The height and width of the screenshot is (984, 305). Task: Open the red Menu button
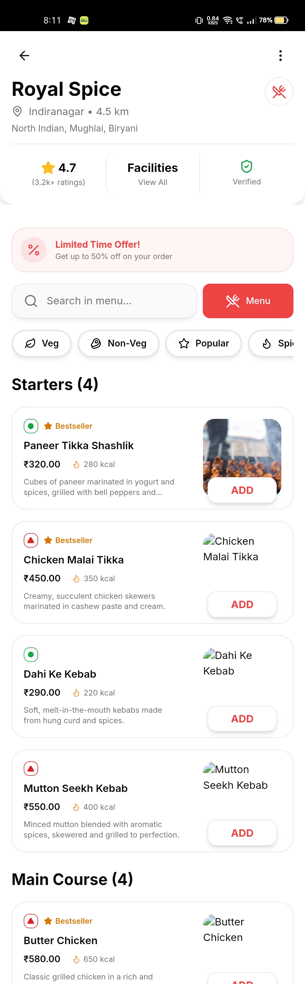(248, 301)
